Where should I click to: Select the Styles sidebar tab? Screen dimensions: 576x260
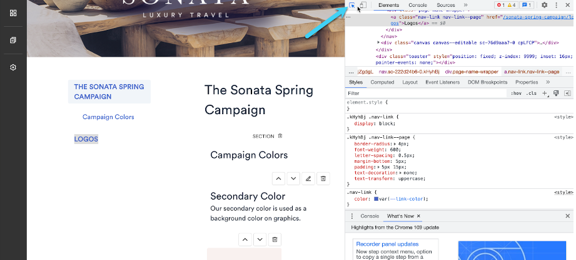[x=356, y=82]
